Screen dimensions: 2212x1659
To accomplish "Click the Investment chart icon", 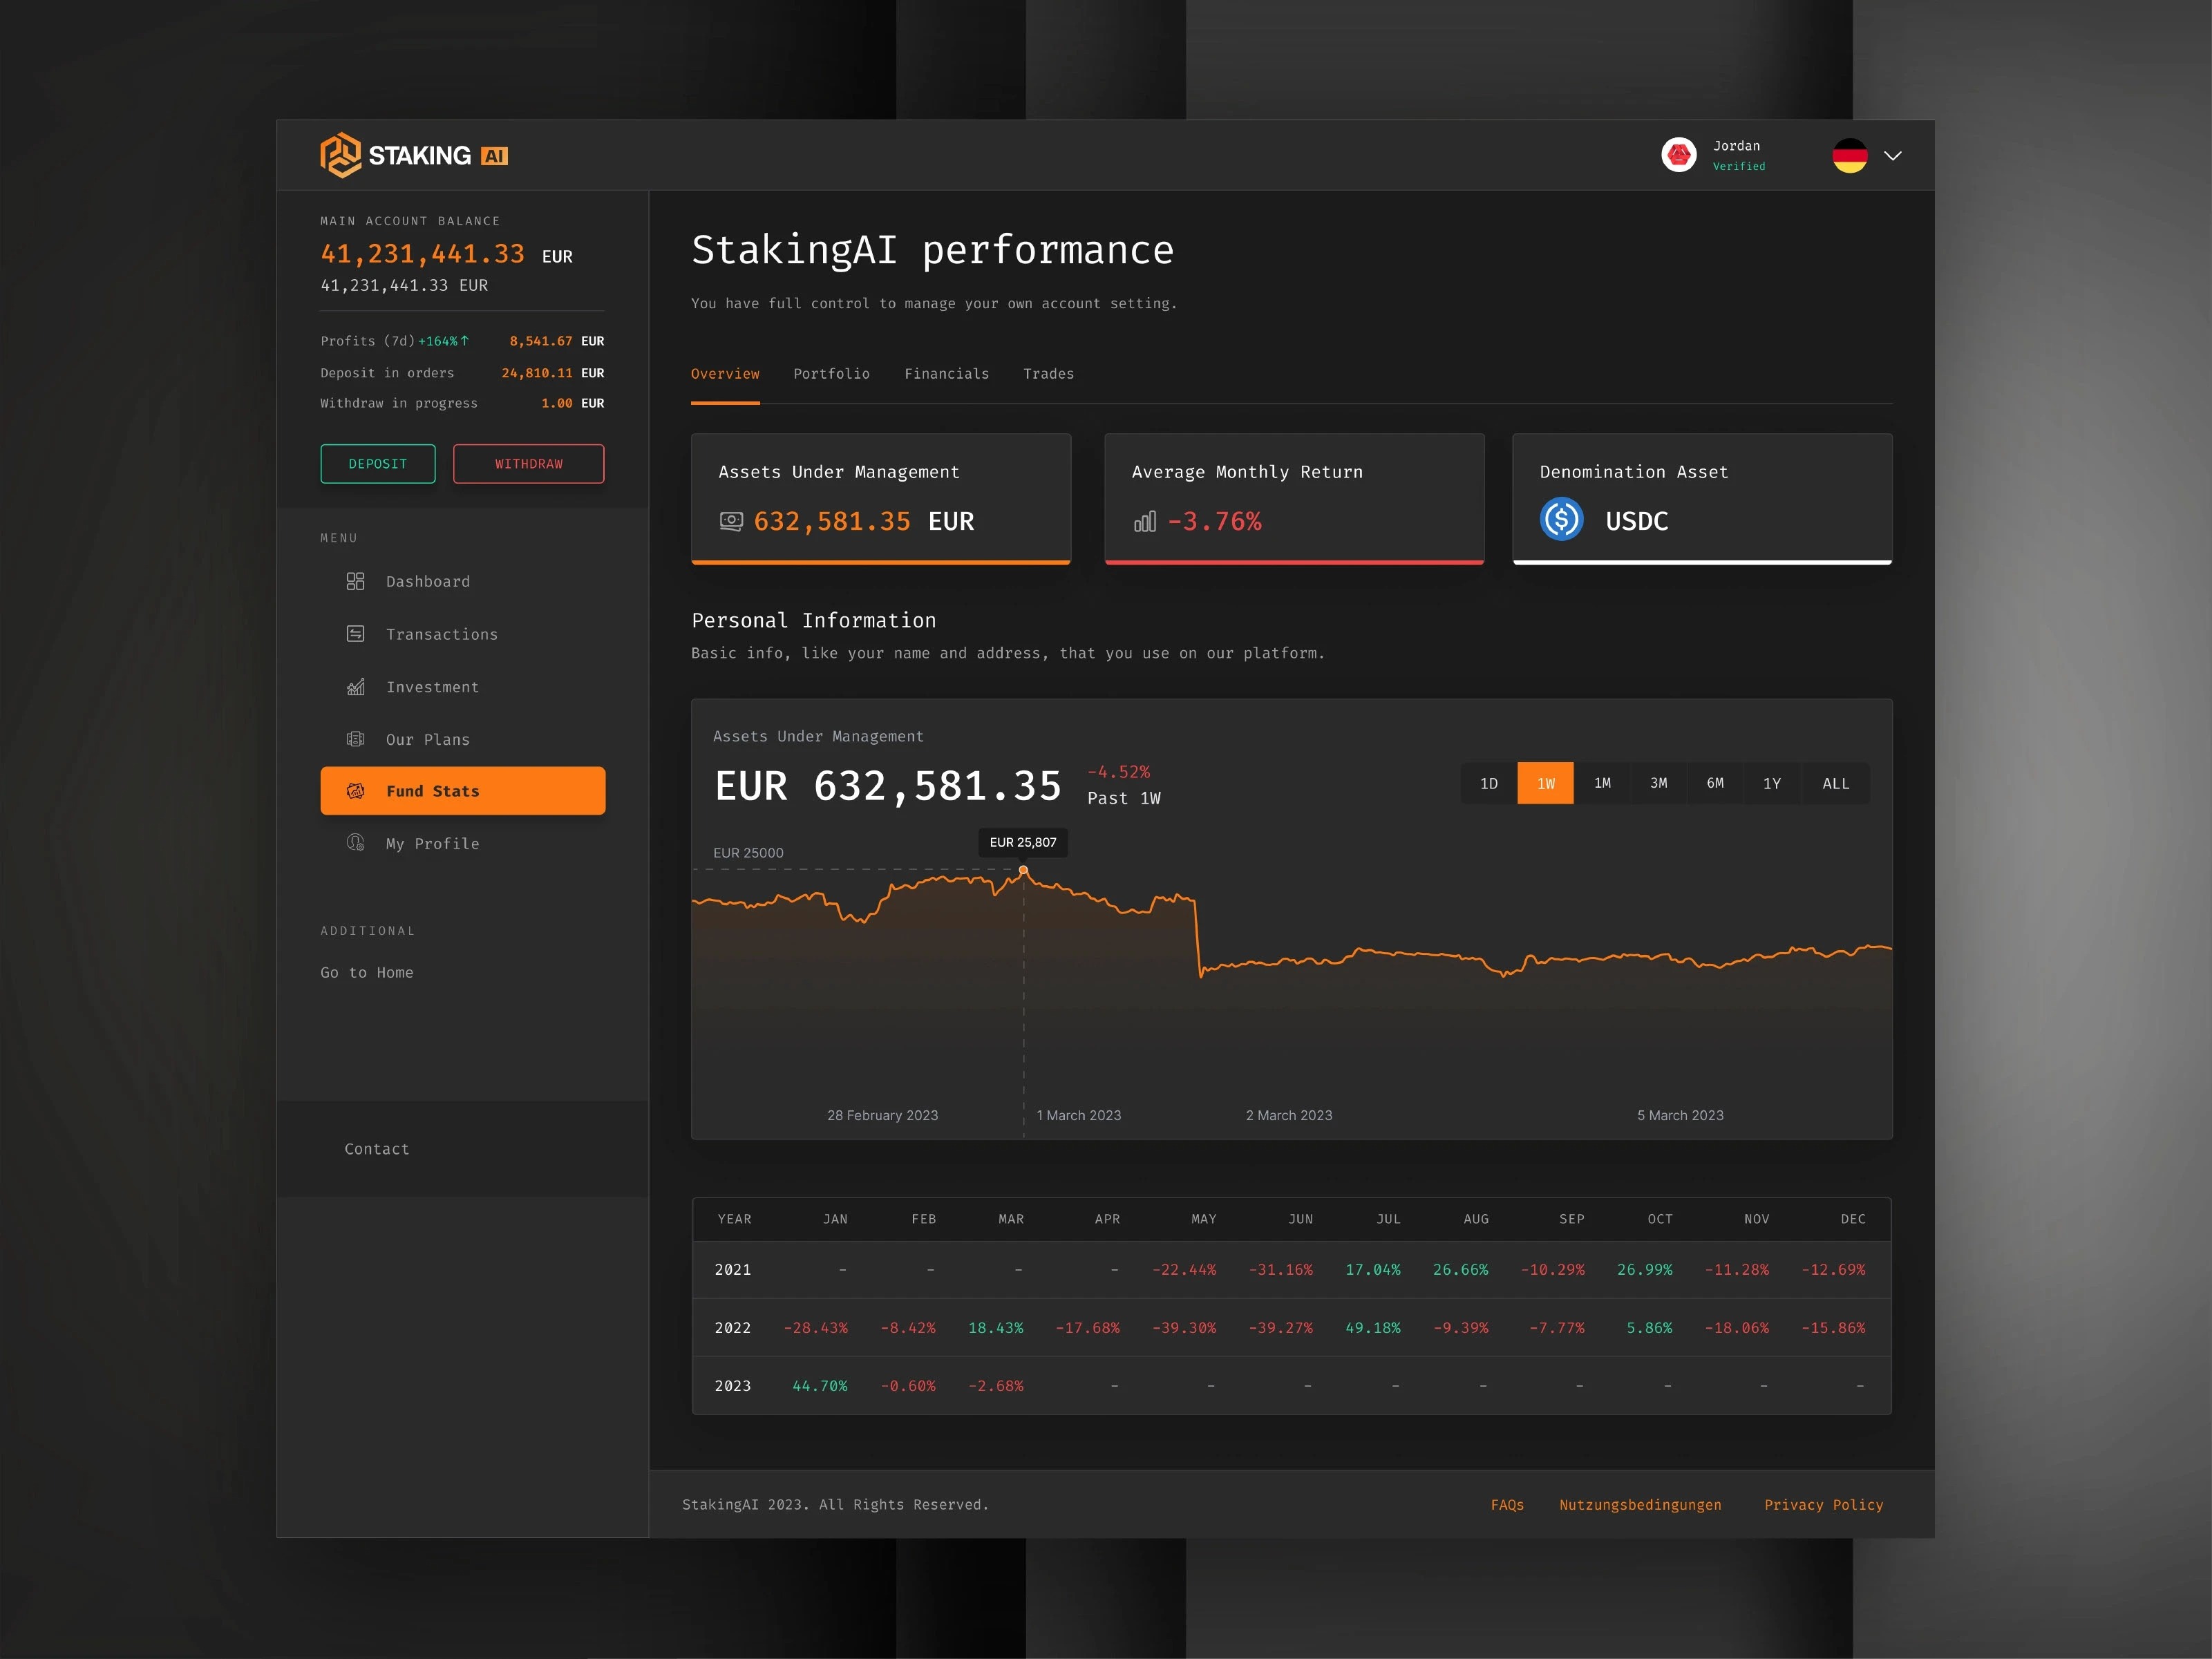I will coord(355,687).
